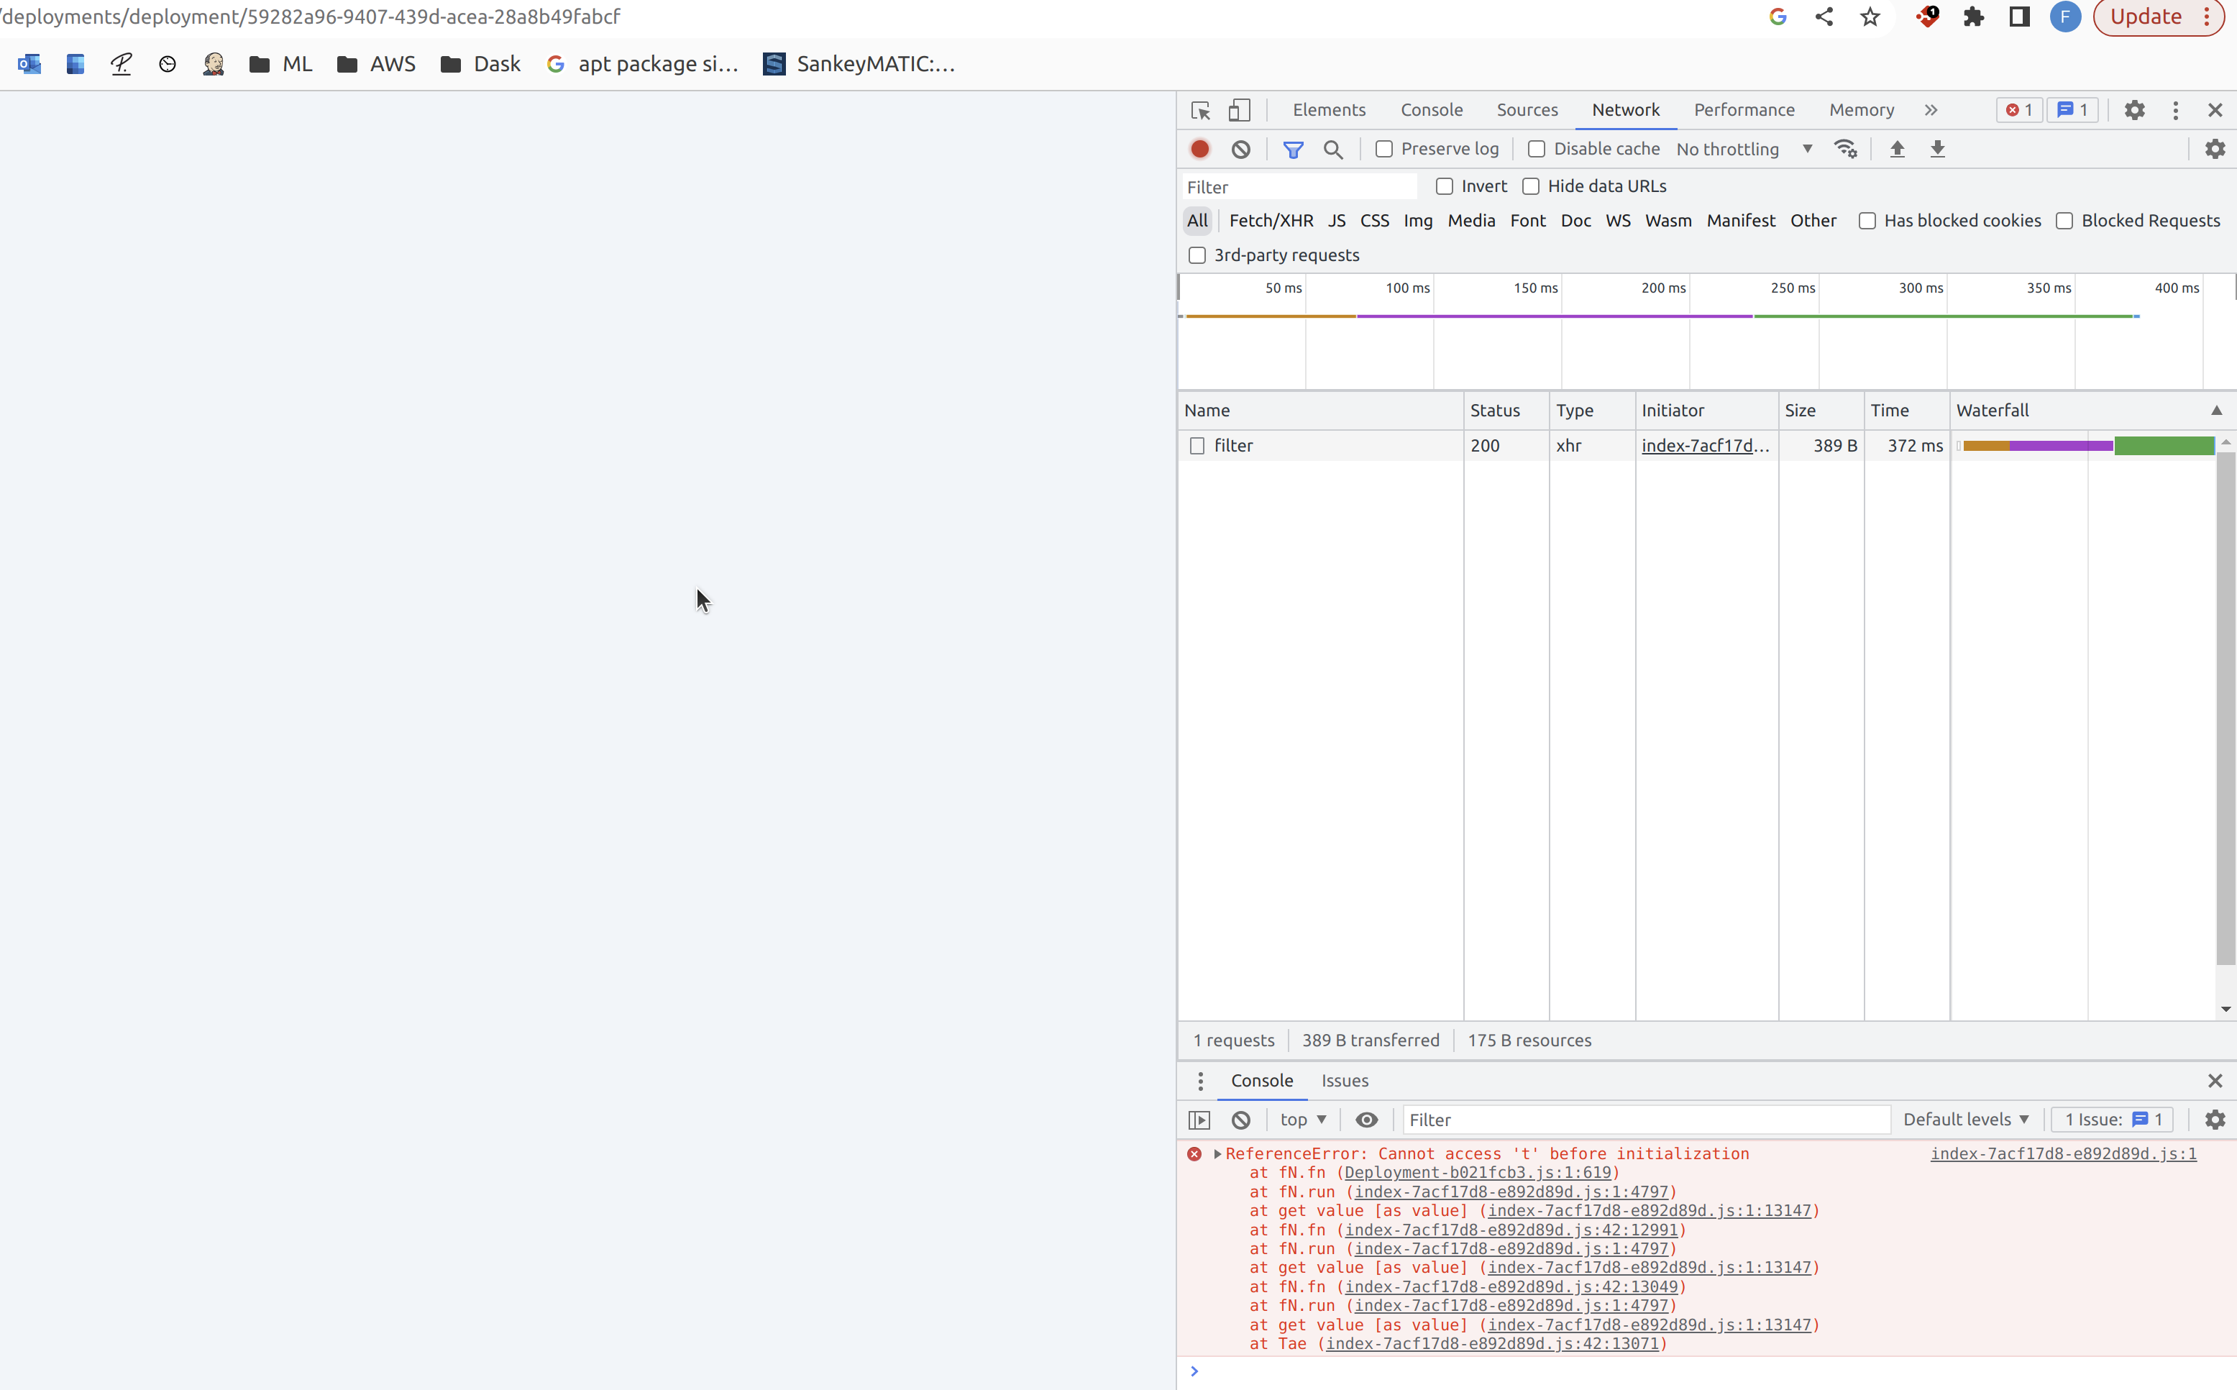Open the network search panel
The image size is (2237, 1390).
pyautogui.click(x=1334, y=149)
